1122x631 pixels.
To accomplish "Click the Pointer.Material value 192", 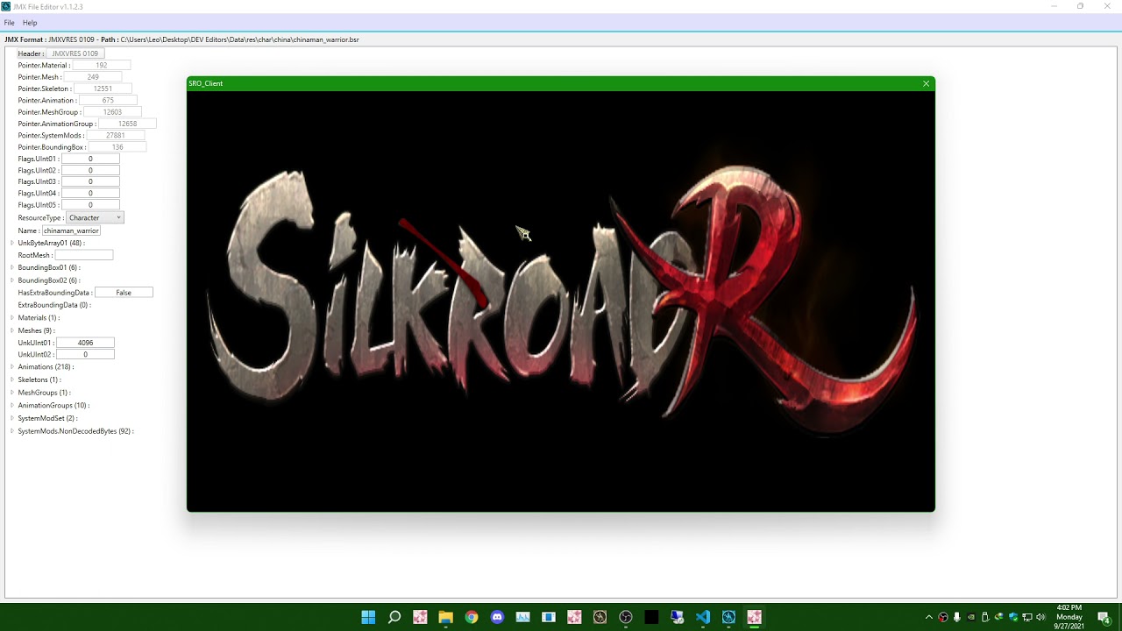I will tap(102, 66).
